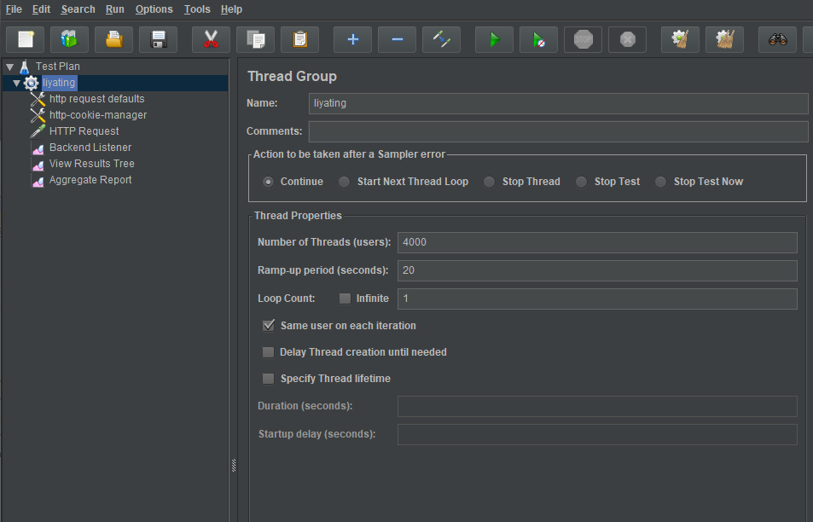Click the split pane divider handle

click(x=234, y=466)
